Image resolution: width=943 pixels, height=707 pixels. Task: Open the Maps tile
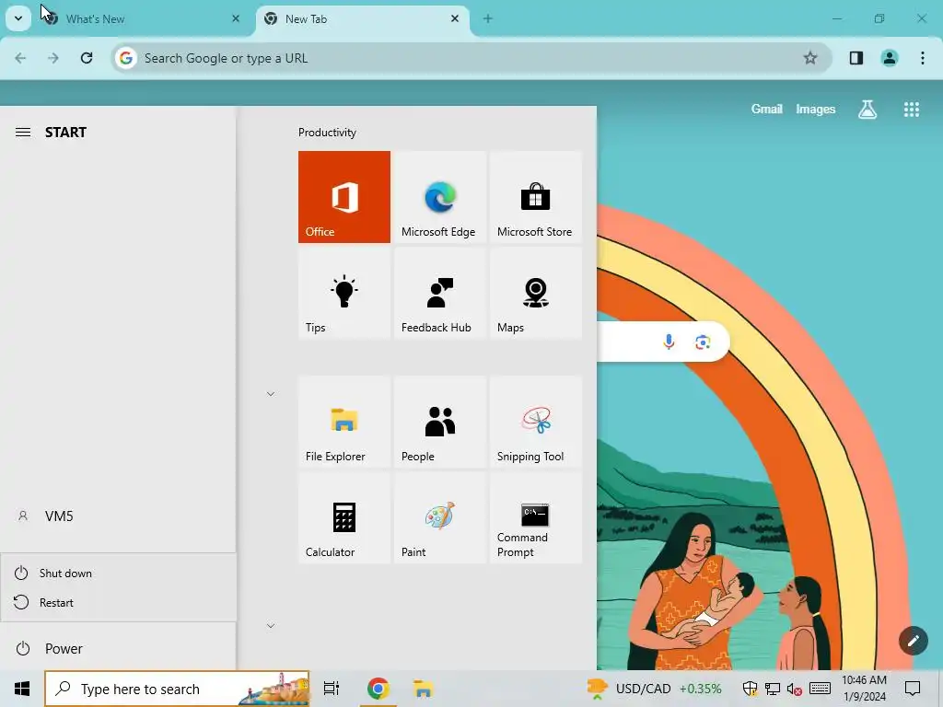click(x=535, y=293)
